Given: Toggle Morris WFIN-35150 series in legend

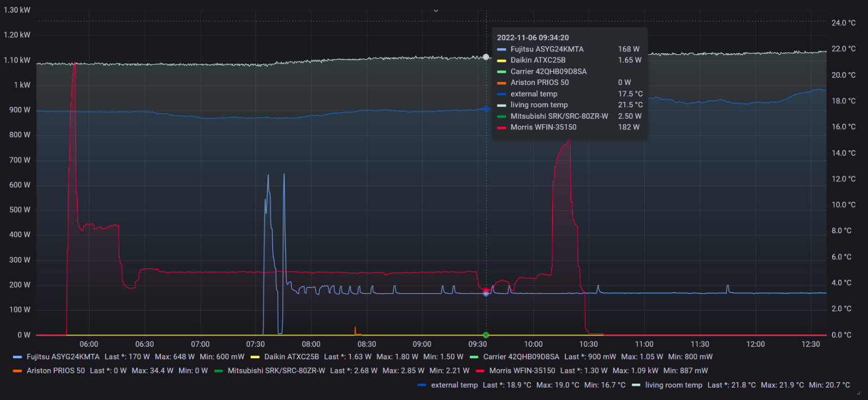Looking at the screenshot, I should pyautogui.click(x=522, y=371).
